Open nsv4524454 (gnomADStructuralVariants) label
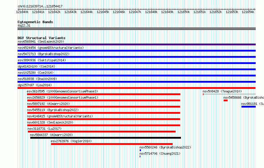 pyautogui.click(x=51, y=48)
